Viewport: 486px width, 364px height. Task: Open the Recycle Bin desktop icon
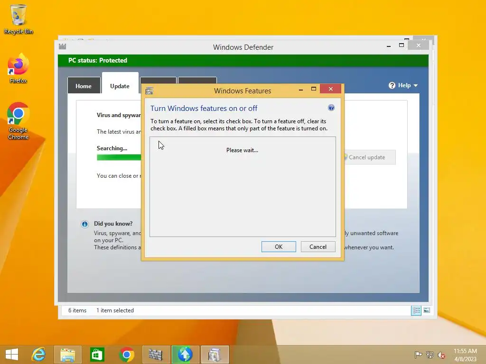(x=19, y=19)
